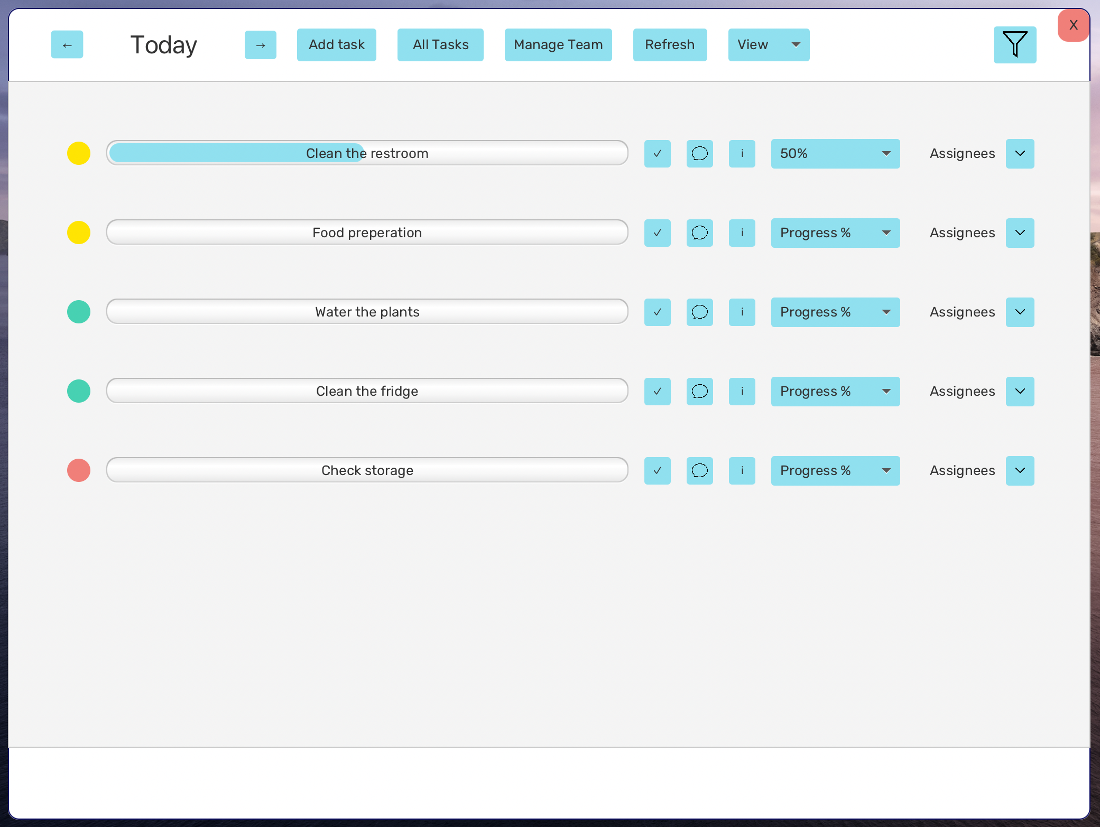
Task: Open the filter funnel icon
Action: tap(1014, 45)
